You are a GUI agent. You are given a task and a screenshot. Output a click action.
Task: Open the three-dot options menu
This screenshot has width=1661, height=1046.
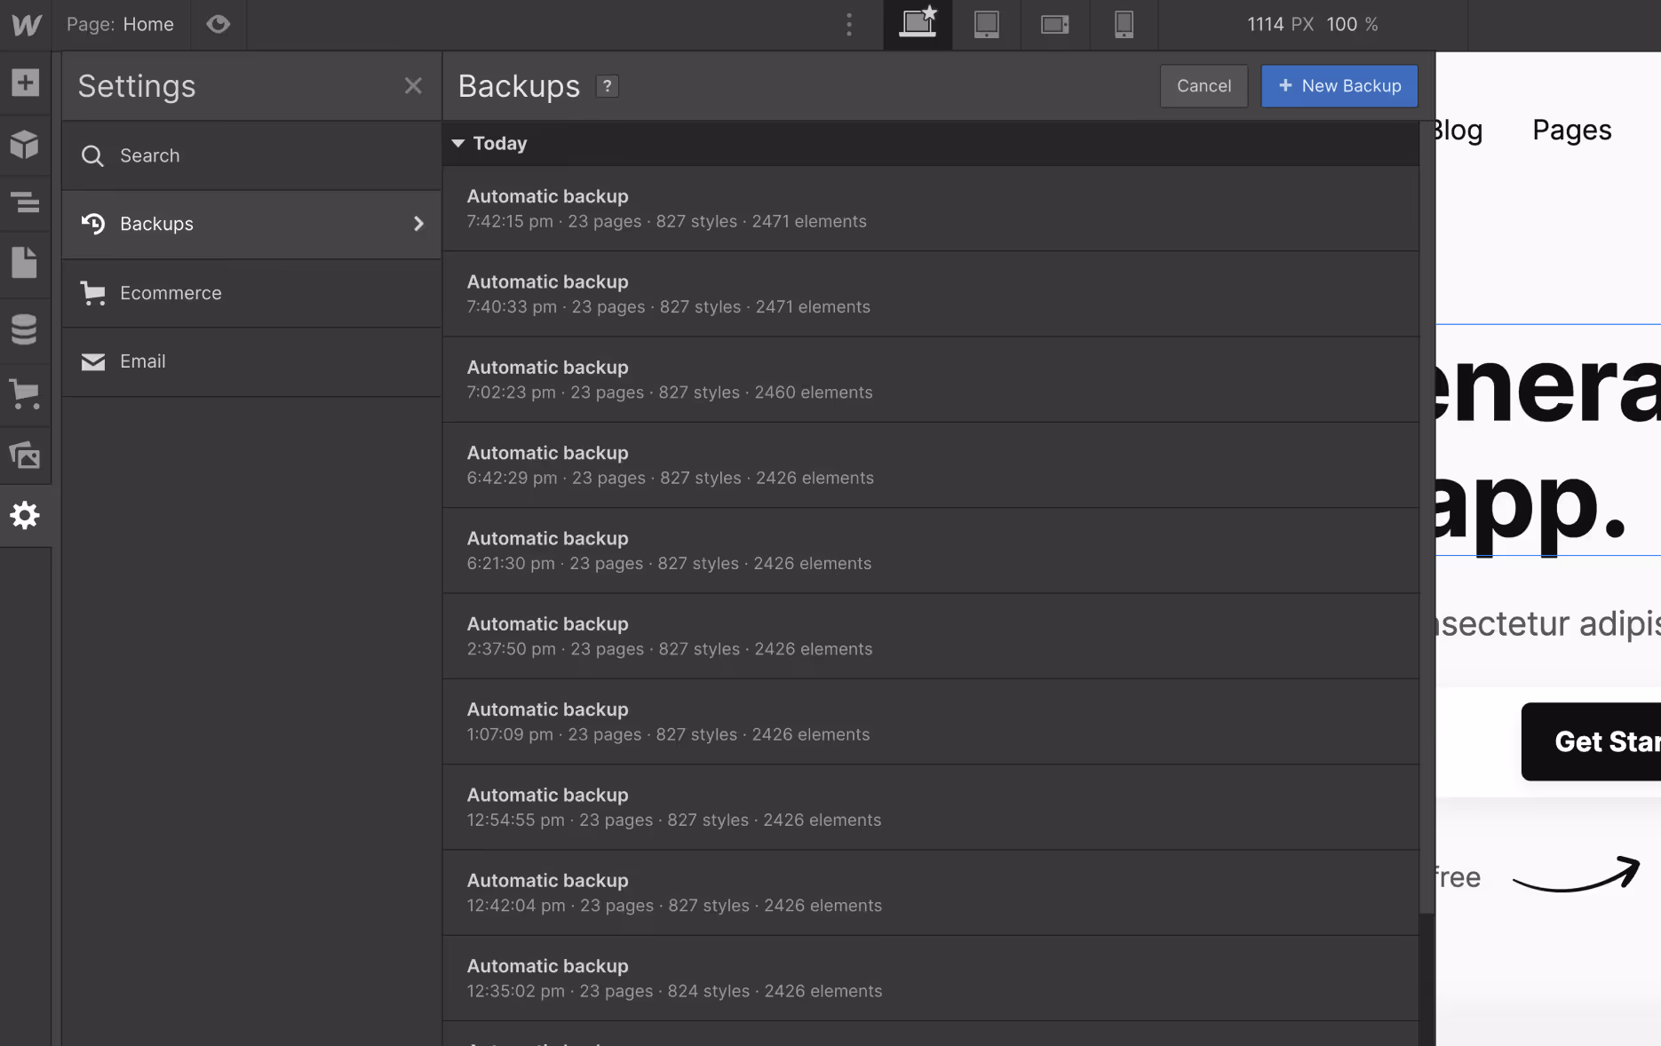pos(849,24)
